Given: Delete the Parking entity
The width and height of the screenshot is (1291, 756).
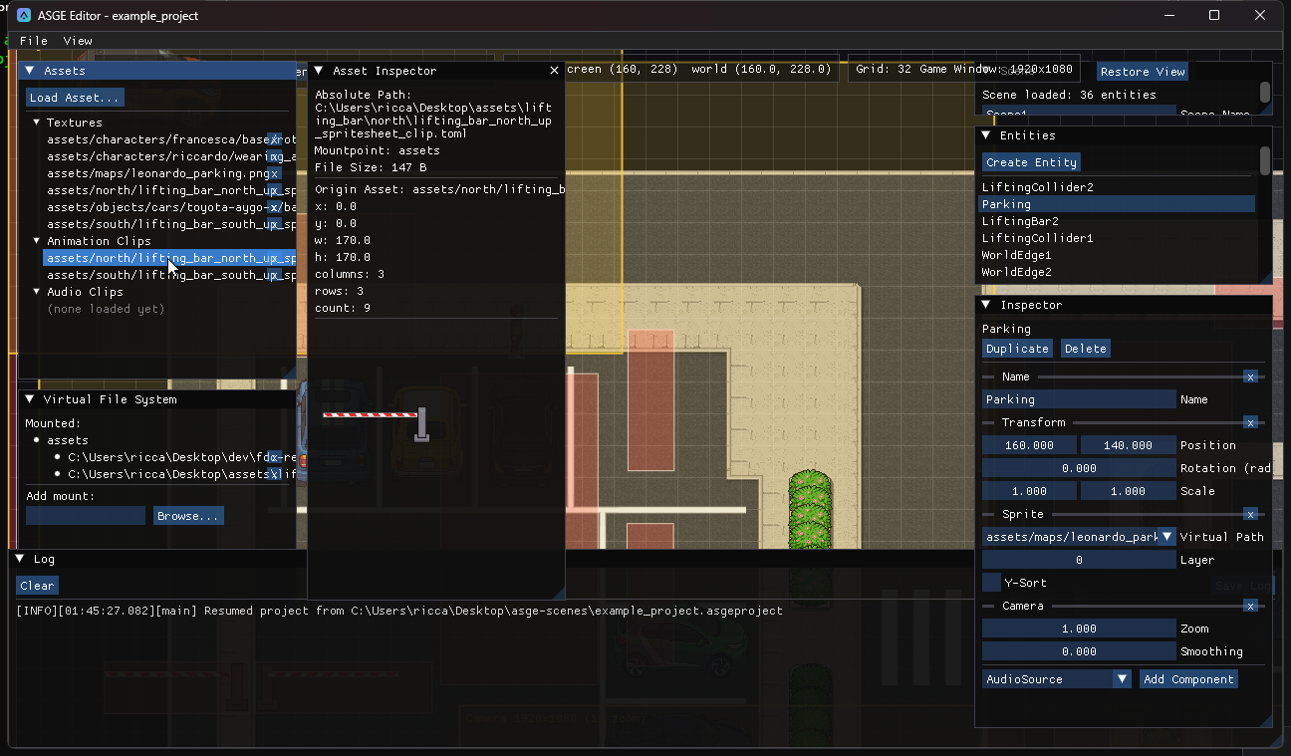Looking at the screenshot, I should tap(1085, 349).
